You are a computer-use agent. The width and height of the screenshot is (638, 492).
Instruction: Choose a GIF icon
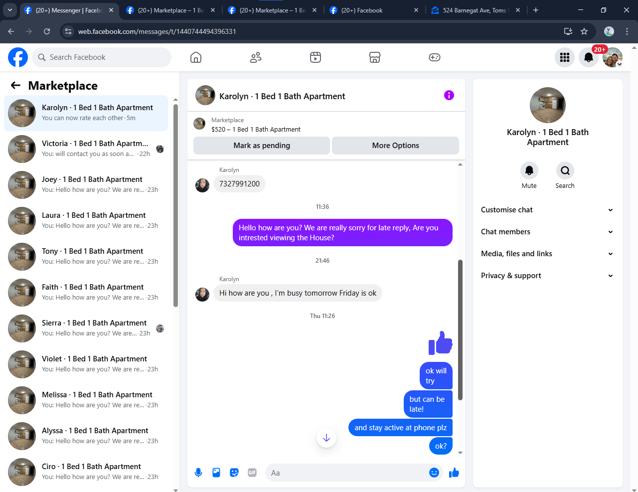pyautogui.click(x=252, y=473)
